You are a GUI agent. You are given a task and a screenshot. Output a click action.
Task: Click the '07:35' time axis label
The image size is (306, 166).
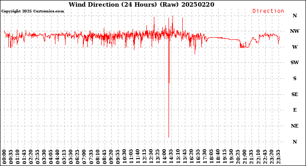pos(91,157)
